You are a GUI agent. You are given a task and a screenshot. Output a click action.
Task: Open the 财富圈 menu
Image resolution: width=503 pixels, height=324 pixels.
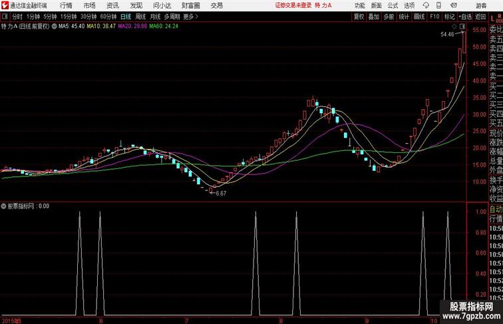click(190, 5)
